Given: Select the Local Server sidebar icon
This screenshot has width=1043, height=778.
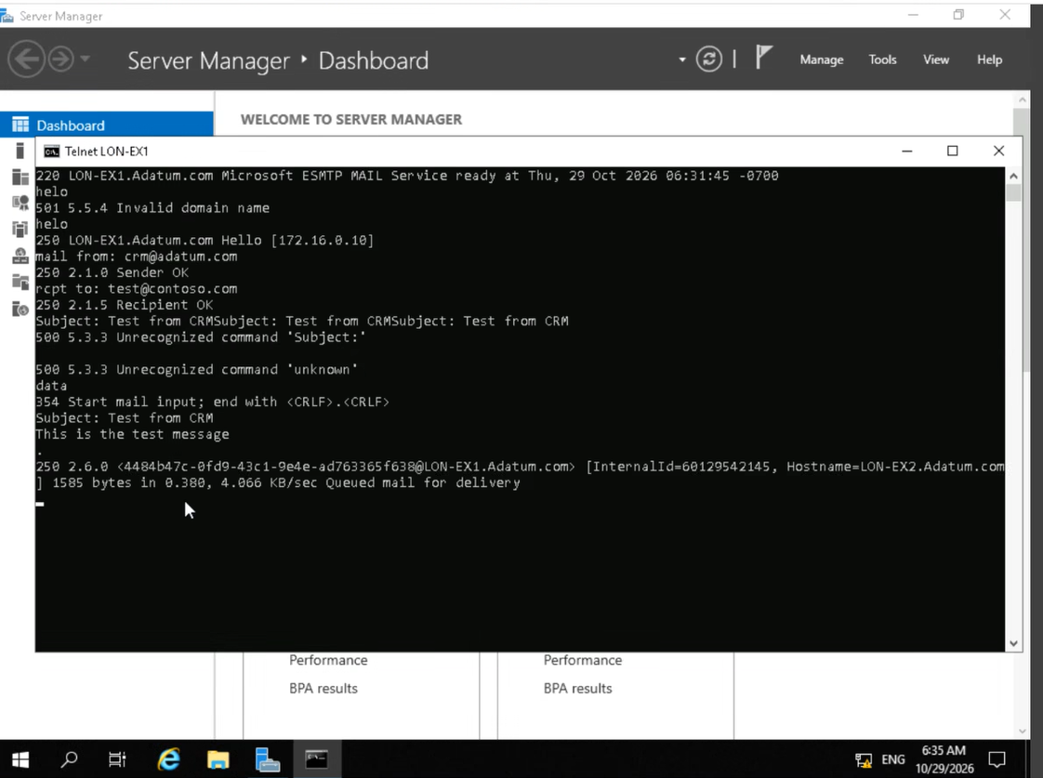Looking at the screenshot, I should (x=20, y=151).
